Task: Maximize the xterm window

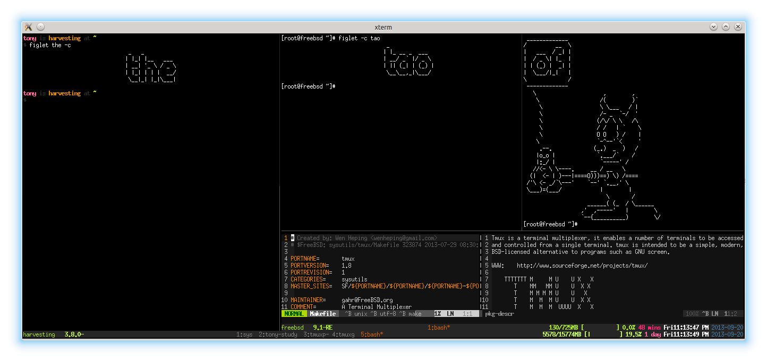Action: click(725, 27)
